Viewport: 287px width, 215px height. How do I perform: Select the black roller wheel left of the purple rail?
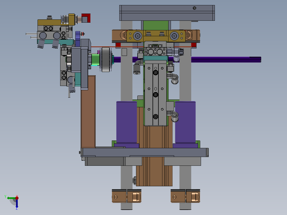(106, 59)
